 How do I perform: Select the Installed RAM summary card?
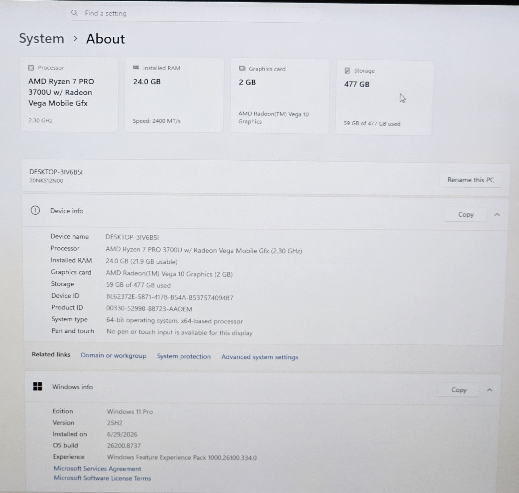[x=174, y=95]
